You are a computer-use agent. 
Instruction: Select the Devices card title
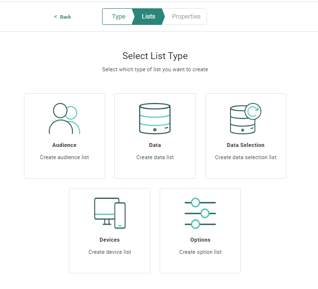[x=109, y=240]
